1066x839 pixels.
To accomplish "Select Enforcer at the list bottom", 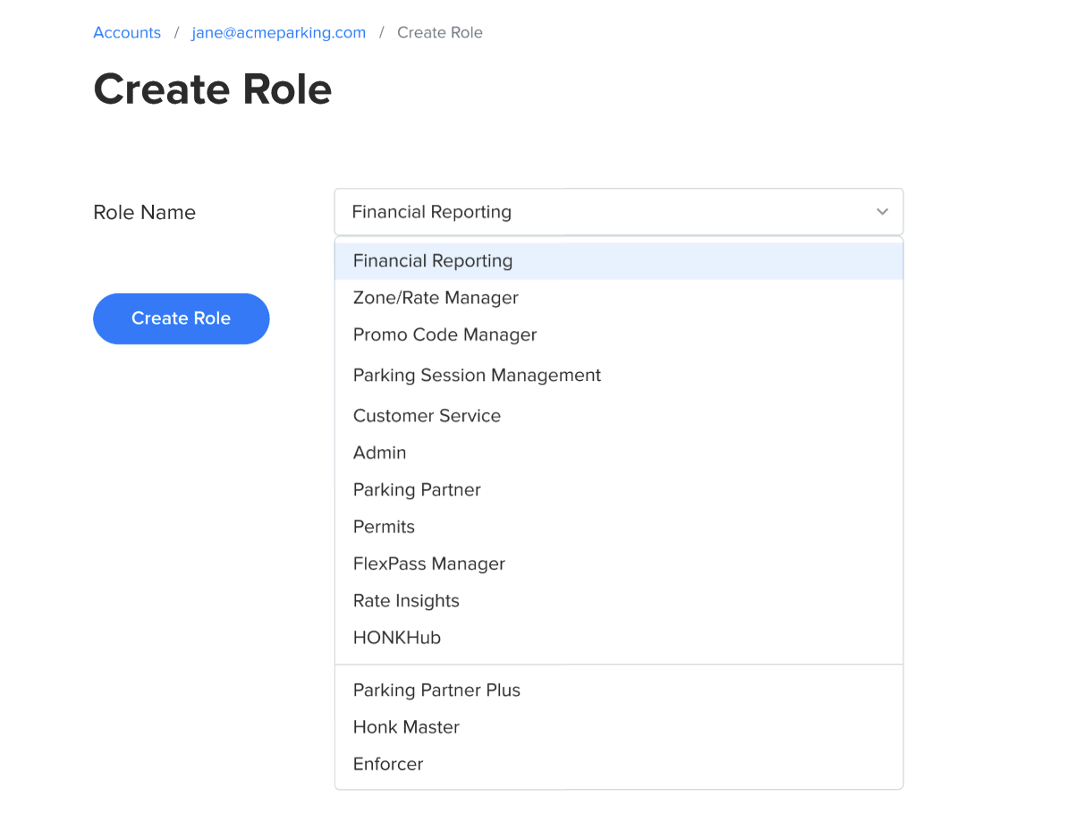I will pos(388,764).
